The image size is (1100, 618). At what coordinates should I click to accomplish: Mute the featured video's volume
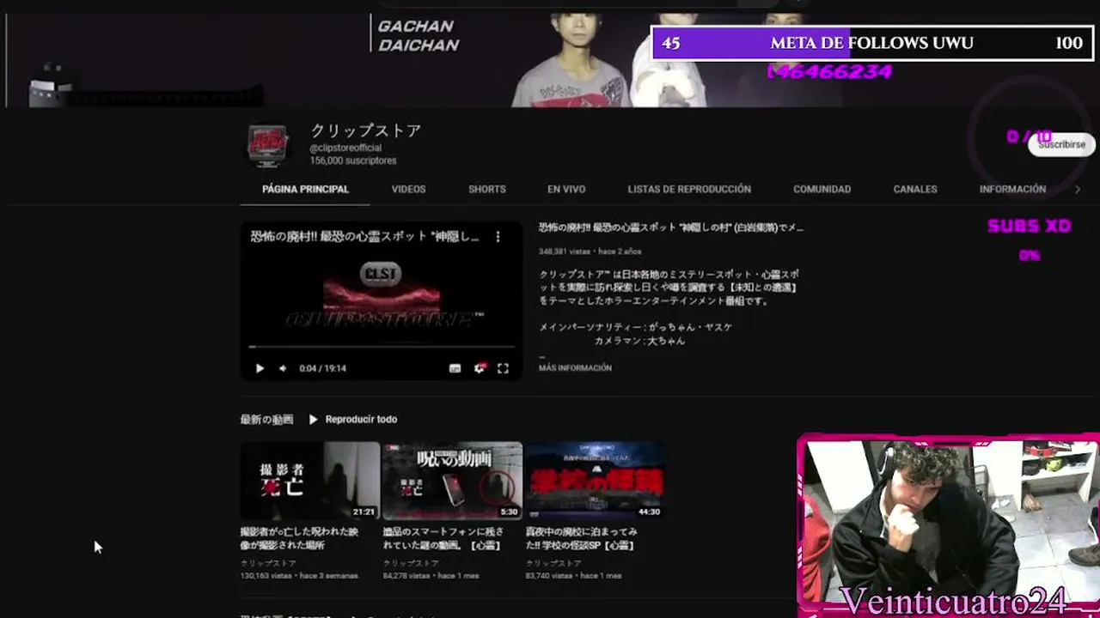pyautogui.click(x=283, y=368)
